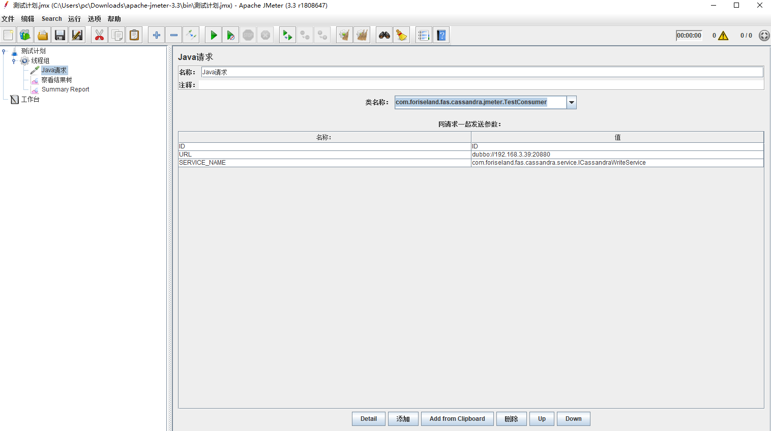Click Add from Clipboard button
Screen dimensions: 771x431
coord(457,419)
